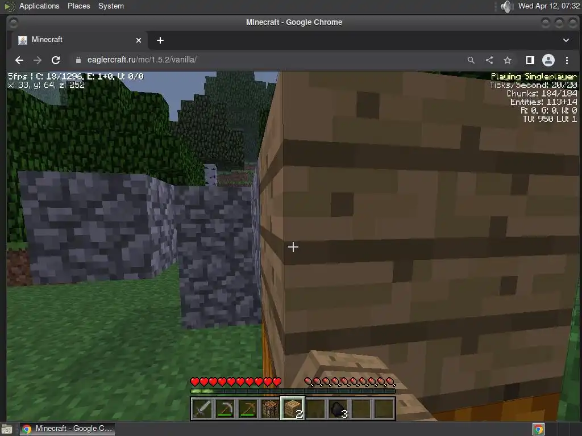This screenshot has width=582, height=436.
Task: Bookmark this page with the star
Action: pos(508,60)
